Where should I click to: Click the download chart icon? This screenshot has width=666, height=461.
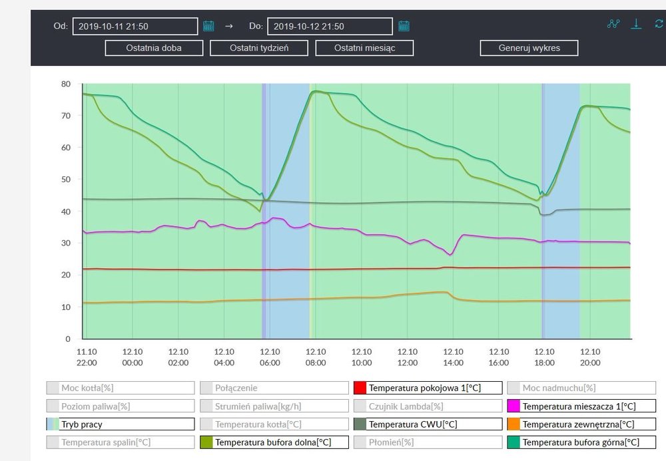point(636,24)
